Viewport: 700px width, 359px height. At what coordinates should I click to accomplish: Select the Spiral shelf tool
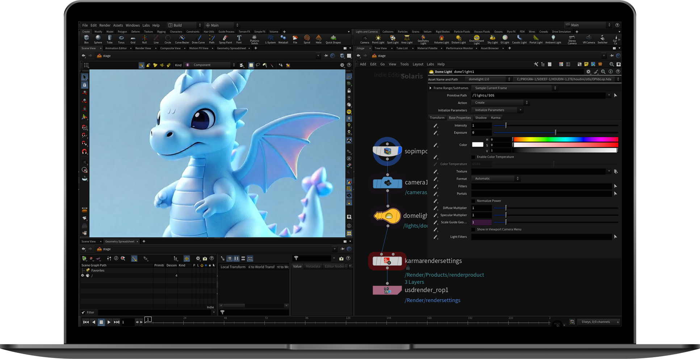pos(307,39)
